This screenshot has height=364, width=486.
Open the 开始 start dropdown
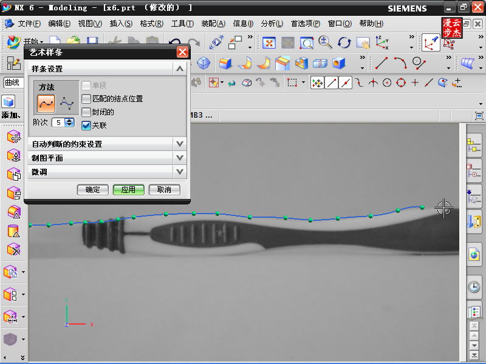pyautogui.click(x=33, y=41)
